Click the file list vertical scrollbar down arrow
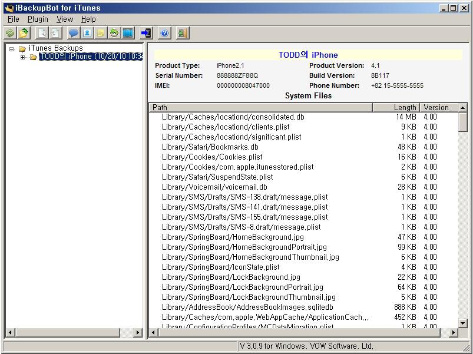Viewport: 473px width, 354px height. click(x=463, y=323)
